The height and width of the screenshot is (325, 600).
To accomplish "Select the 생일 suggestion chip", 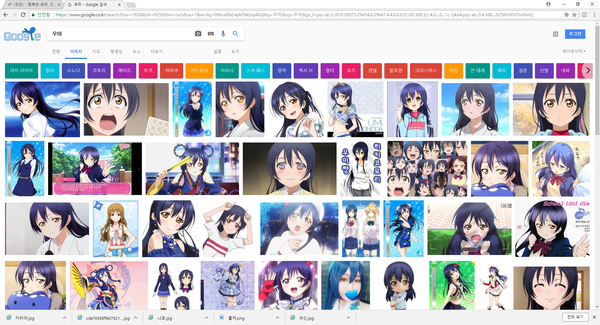I will tap(372, 70).
